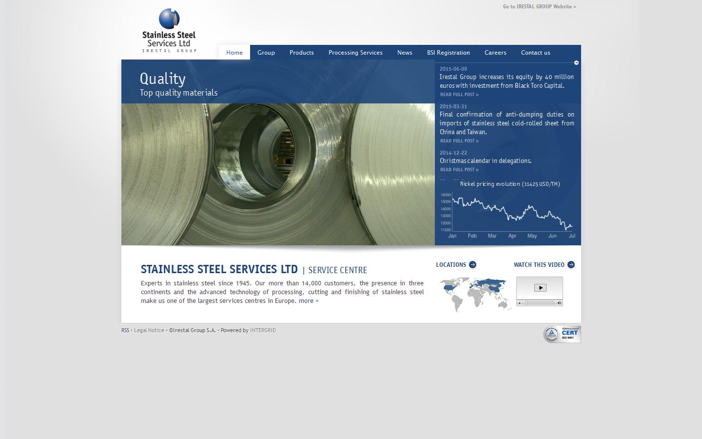Viewport: 702px width, 439px height.
Task: Open the Legal Notice link
Action: tap(149, 330)
